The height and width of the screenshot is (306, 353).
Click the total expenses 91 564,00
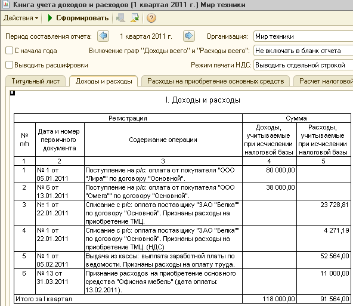point(324,299)
